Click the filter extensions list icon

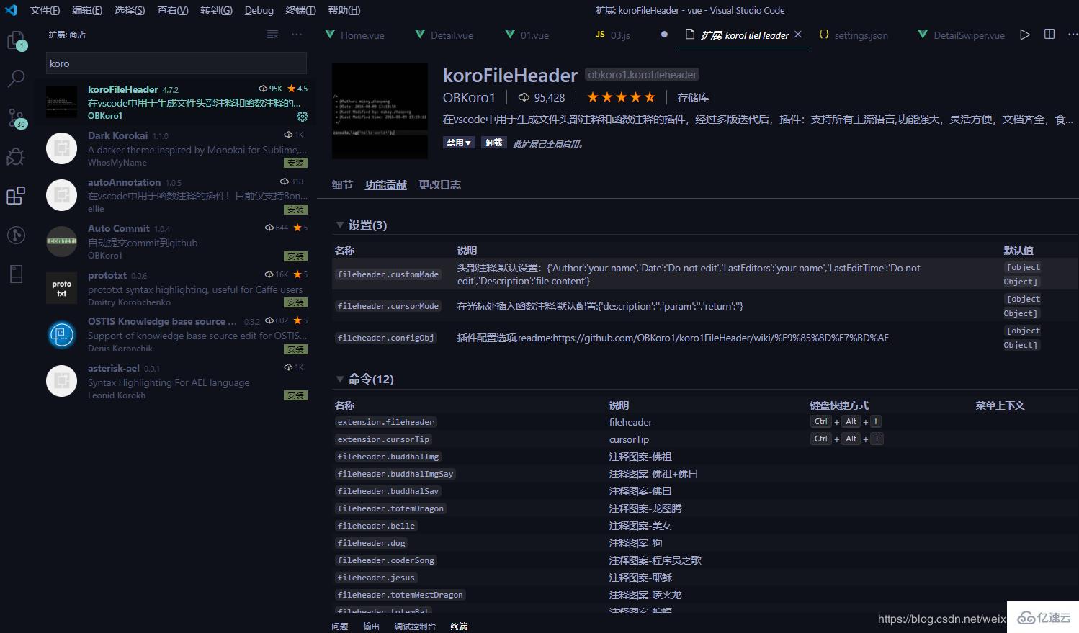pyautogui.click(x=272, y=35)
